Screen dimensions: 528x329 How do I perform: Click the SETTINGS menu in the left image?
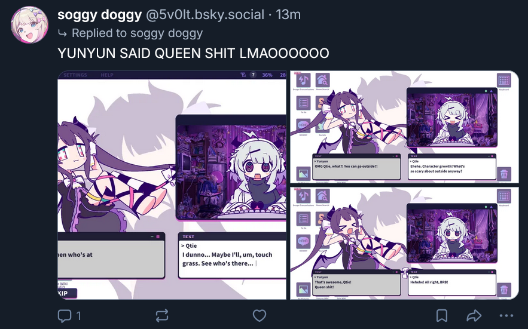tap(75, 75)
